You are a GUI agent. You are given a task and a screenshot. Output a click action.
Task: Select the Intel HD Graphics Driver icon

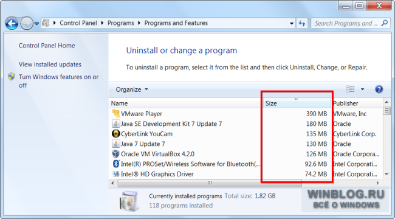[x=115, y=174]
